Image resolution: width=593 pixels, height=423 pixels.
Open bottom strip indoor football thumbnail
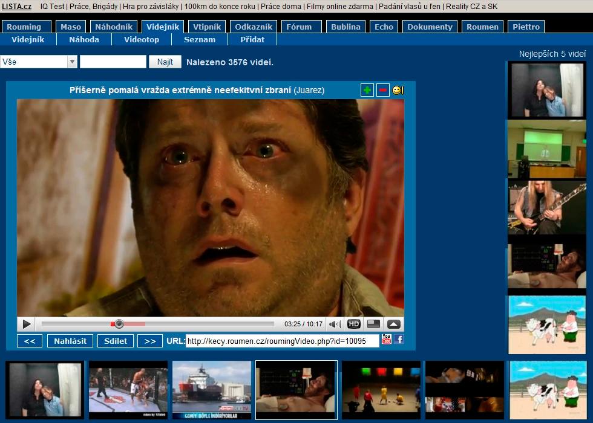coord(381,390)
